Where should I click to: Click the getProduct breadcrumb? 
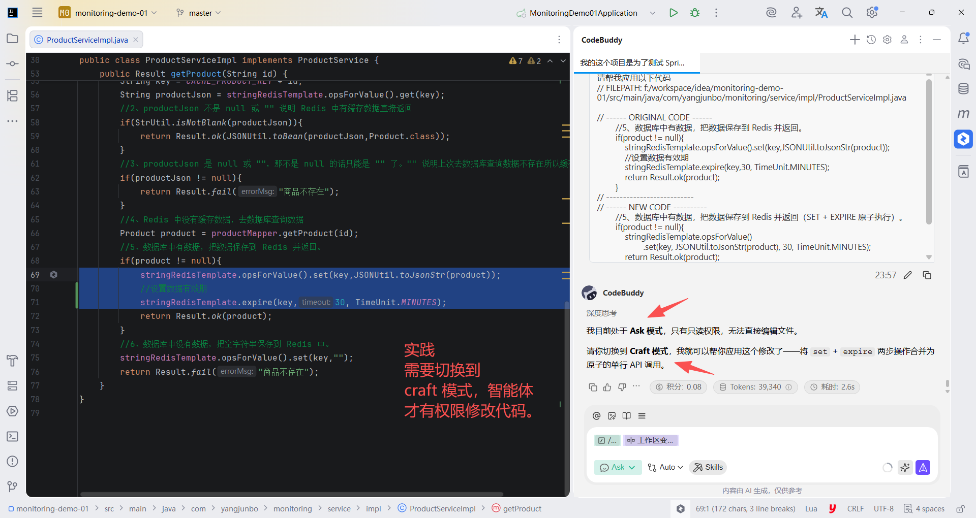517,509
